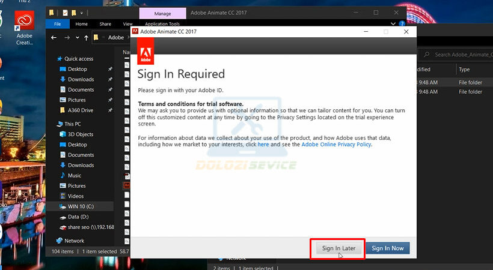493x270 pixels.
Task: Click the red Adobe logo in dialog
Action: [x=145, y=51]
